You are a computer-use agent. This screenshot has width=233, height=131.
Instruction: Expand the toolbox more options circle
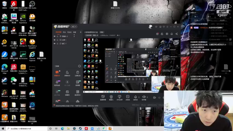79,66
